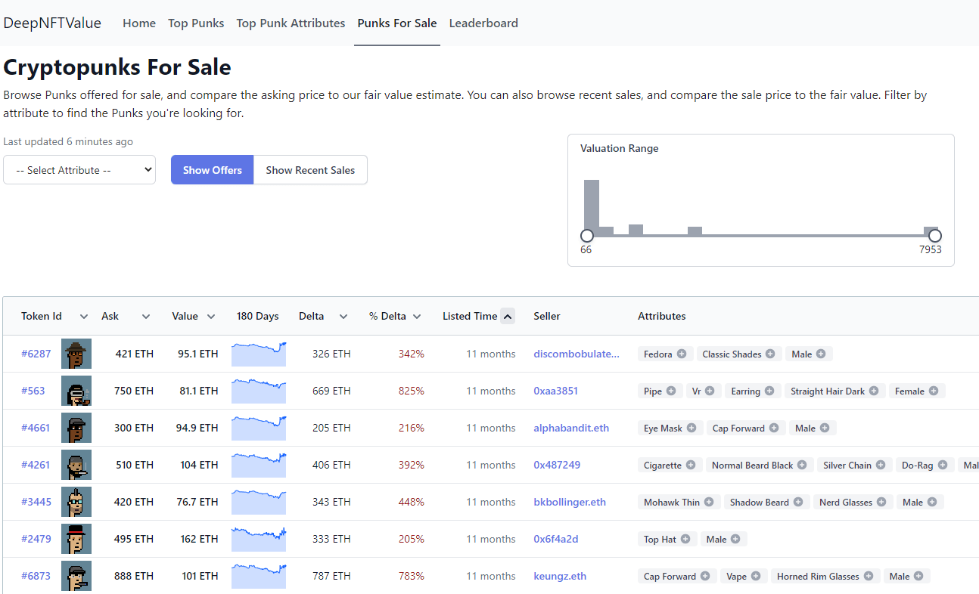Go to the Top Punks tab
This screenshot has width=979, height=594.
196,23
